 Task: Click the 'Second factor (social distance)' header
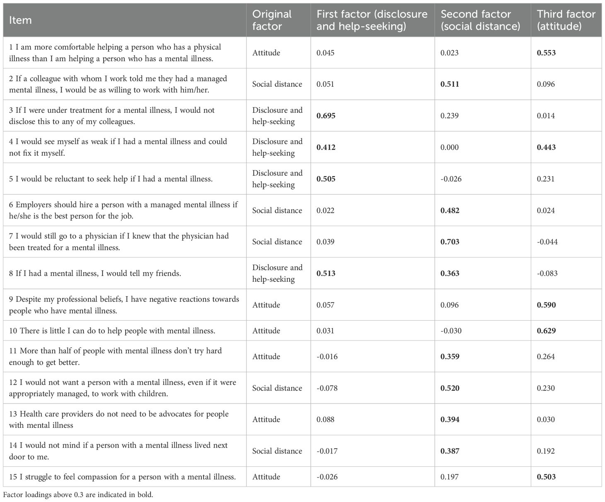480,20
